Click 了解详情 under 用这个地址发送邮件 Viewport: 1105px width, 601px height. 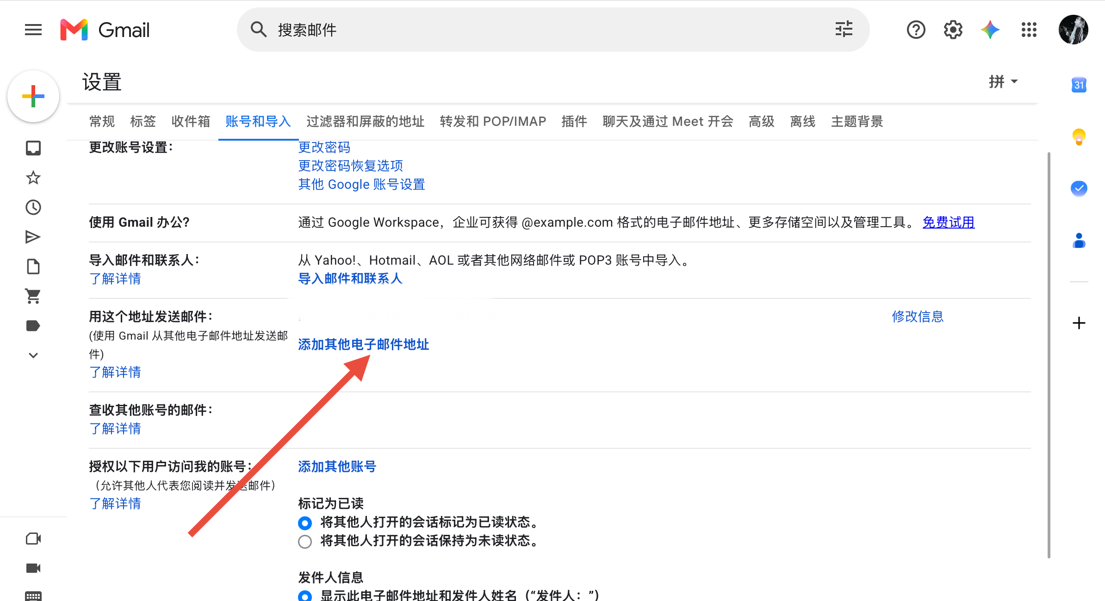point(115,372)
